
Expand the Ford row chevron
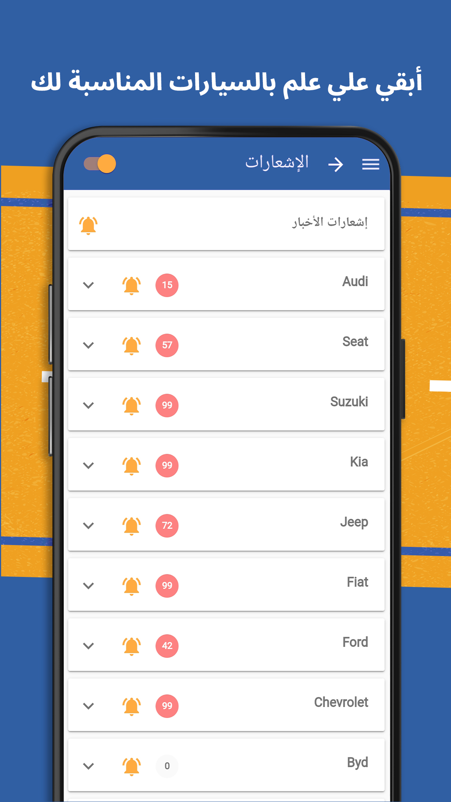[x=88, y=646]
